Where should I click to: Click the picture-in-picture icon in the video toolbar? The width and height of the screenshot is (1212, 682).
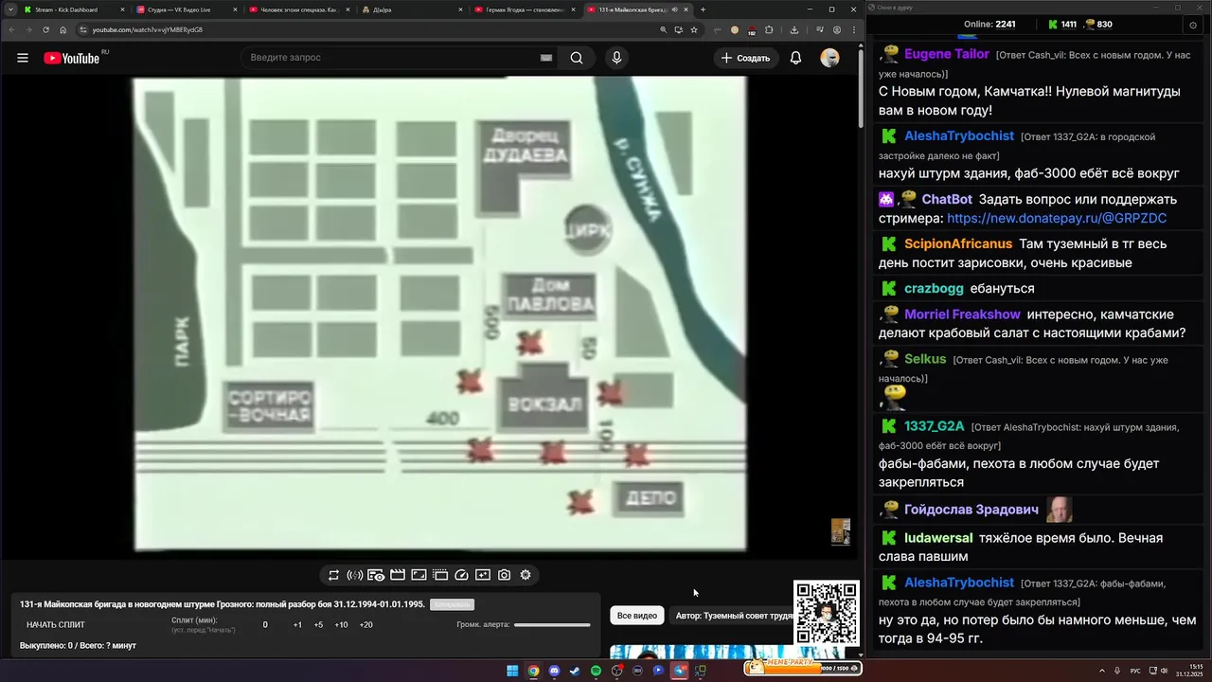(x=419, y=575)
